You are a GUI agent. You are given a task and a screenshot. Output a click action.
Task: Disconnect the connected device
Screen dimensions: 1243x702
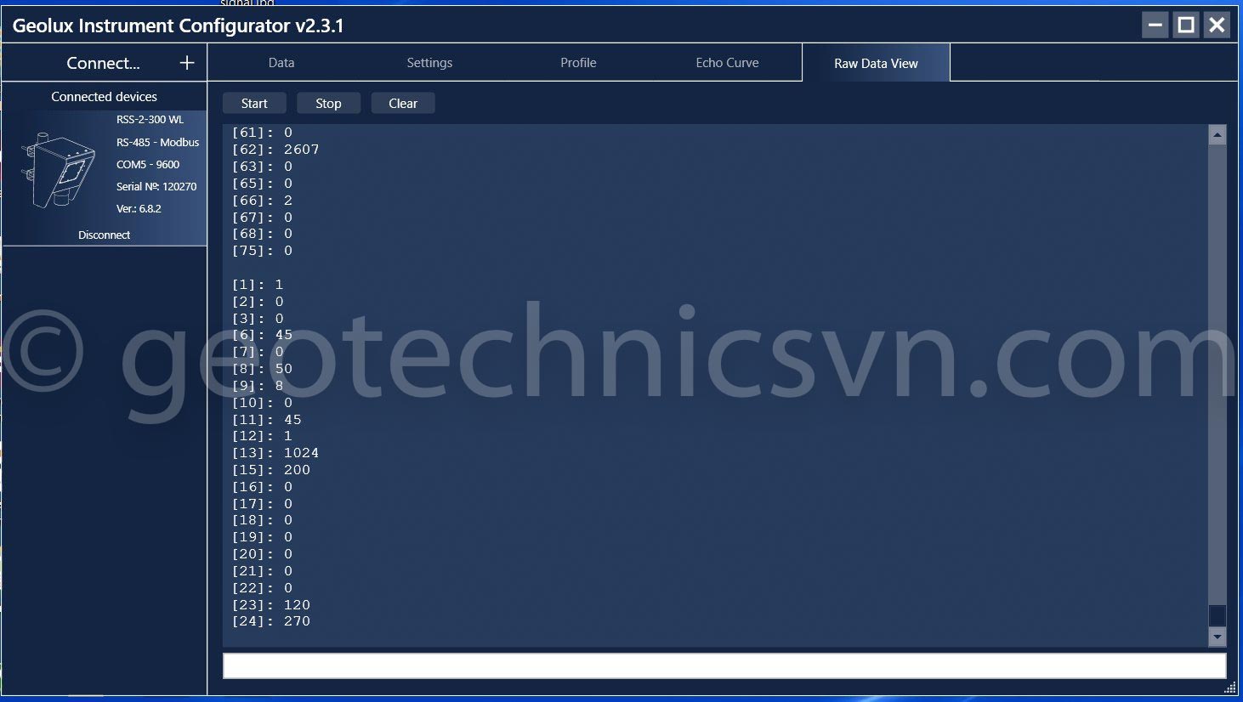pyautogui.click(x=105, y=235)
